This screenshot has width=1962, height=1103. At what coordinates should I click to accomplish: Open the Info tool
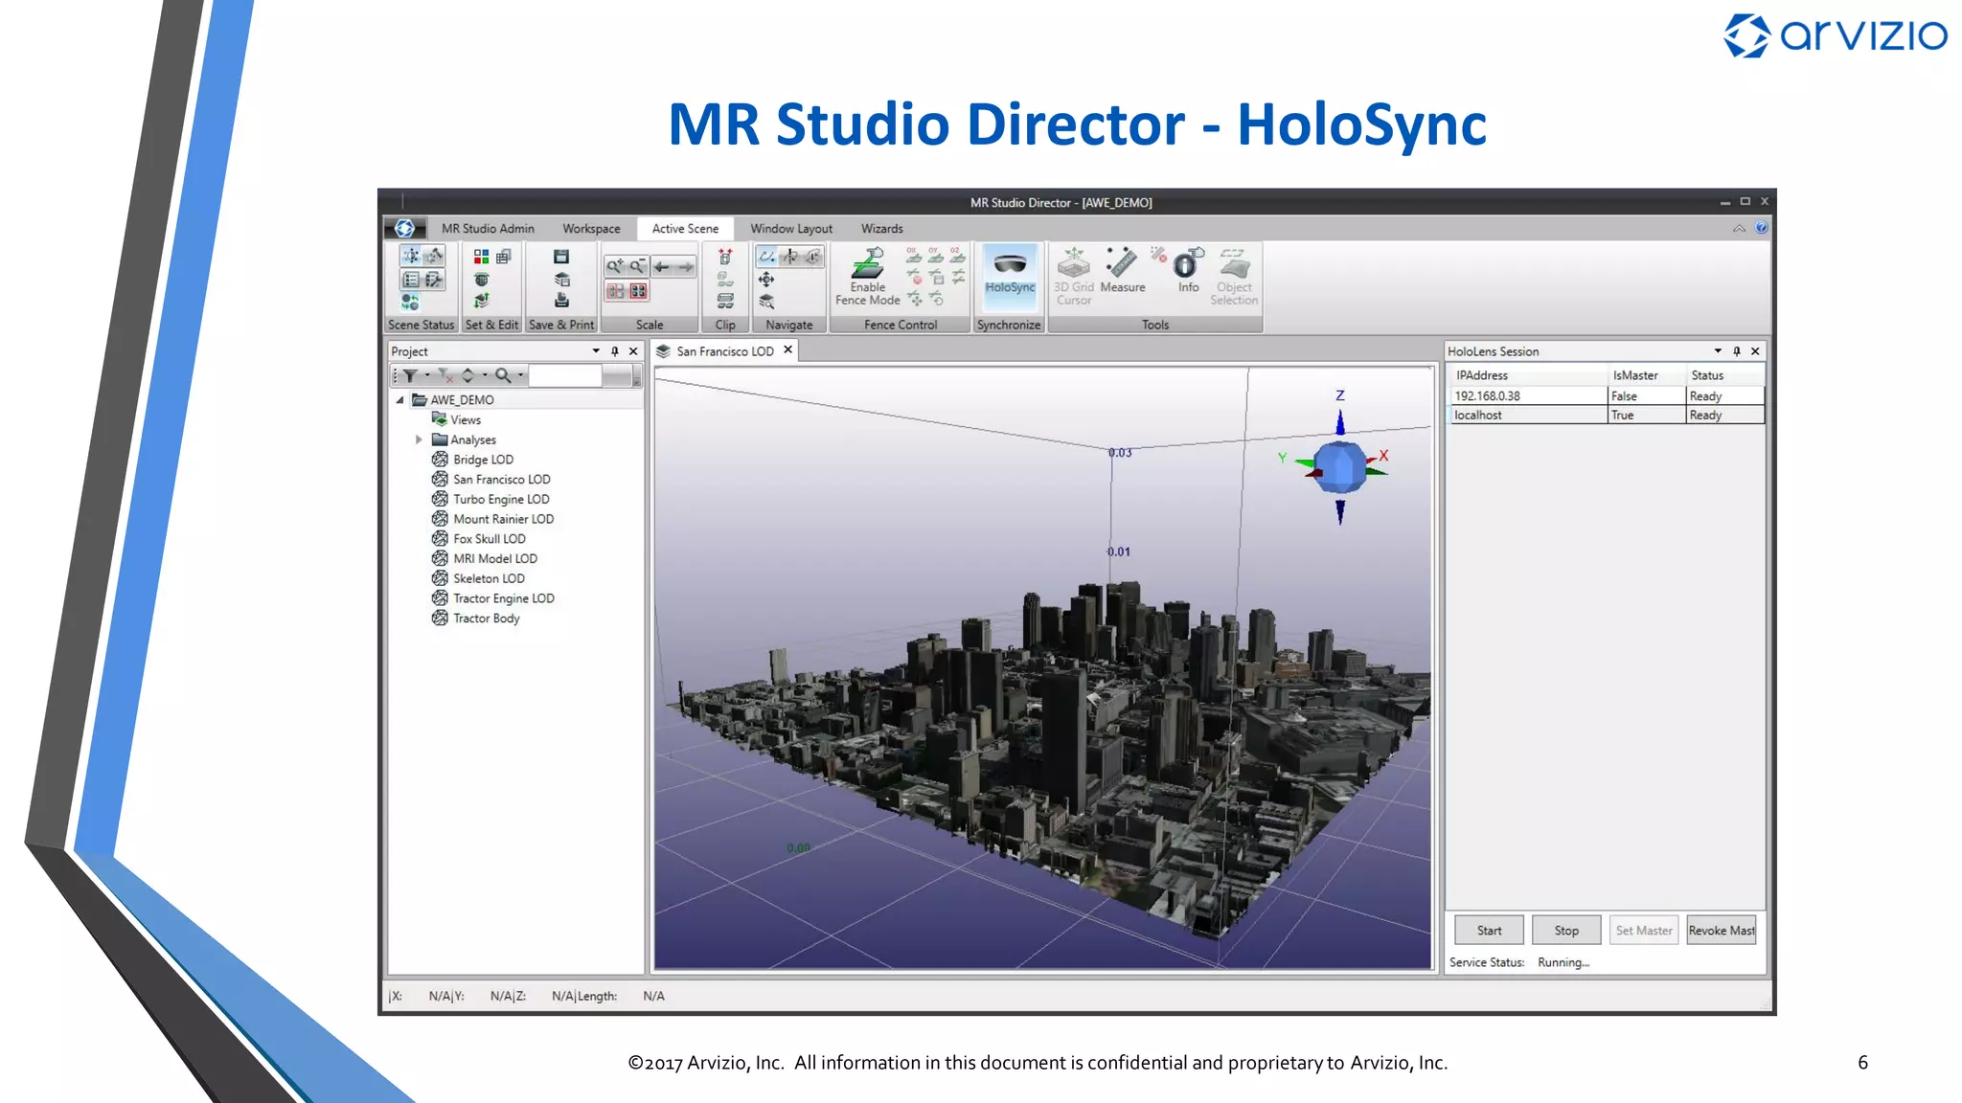[1188, 270]
